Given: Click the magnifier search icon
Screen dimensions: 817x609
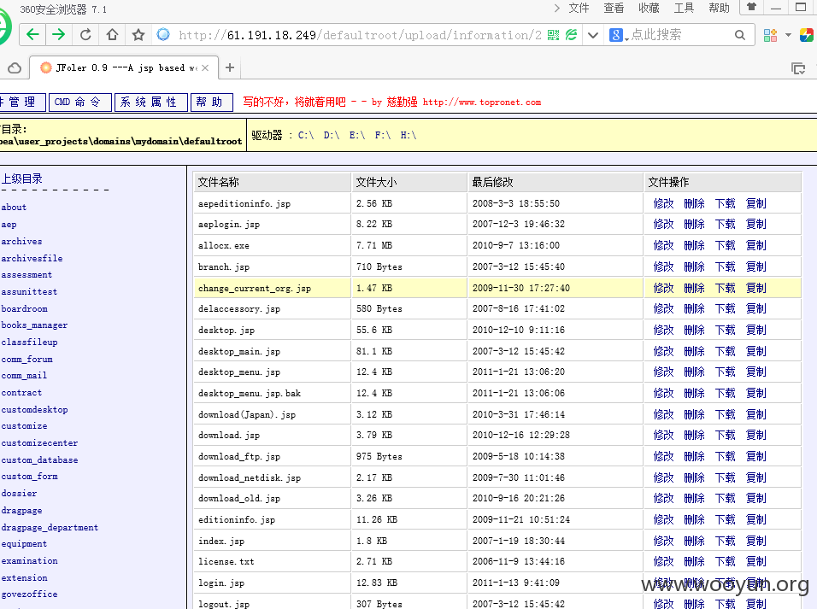Looking at the screenshot, I should (740, 35).
